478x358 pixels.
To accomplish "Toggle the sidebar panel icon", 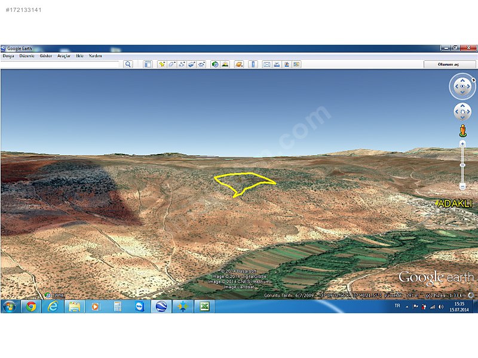I will 148,64.
